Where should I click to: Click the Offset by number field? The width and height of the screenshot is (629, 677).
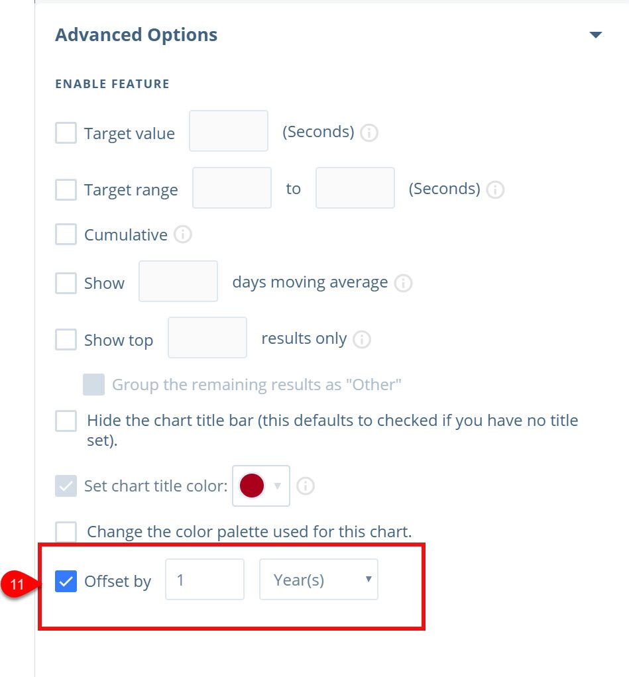(x=205, y=580)
